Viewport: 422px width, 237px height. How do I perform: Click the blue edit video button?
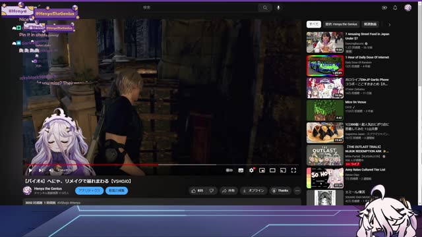coord(117,191)
